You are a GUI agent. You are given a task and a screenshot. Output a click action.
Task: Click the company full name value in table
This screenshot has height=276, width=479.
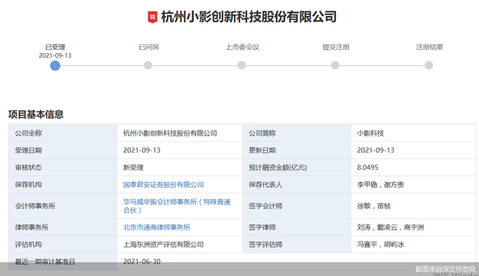tap(170, 133)
